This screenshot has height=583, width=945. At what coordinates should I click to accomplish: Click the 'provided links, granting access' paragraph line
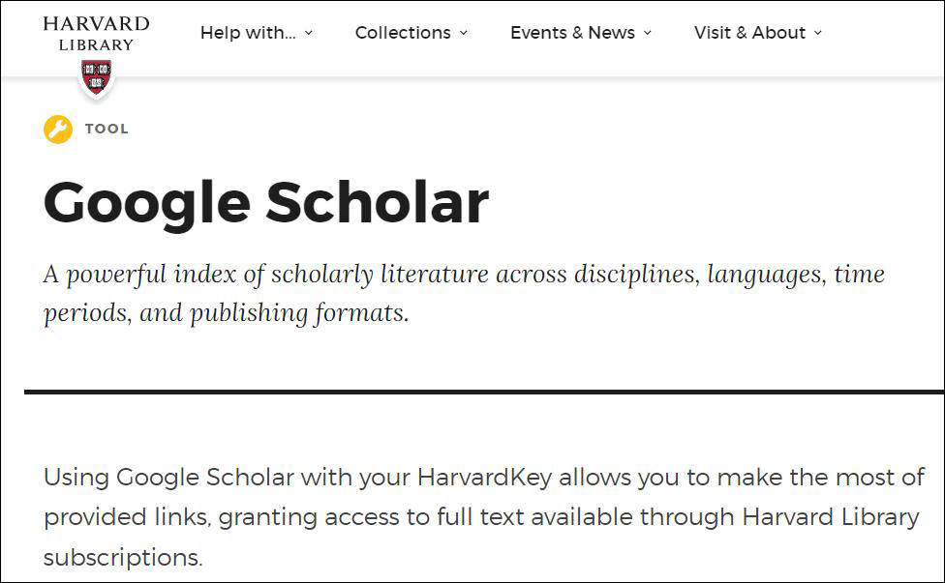(x=481, y=517)
